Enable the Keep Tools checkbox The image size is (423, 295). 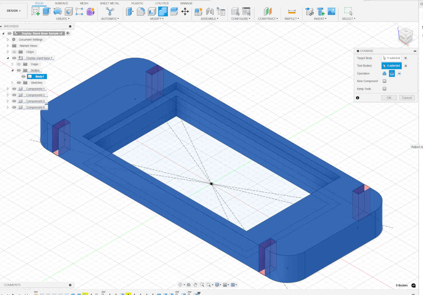click(384, 89)
